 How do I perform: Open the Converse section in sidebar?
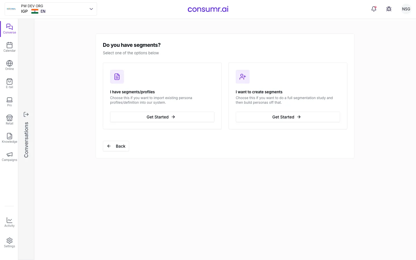pos(9,29)
